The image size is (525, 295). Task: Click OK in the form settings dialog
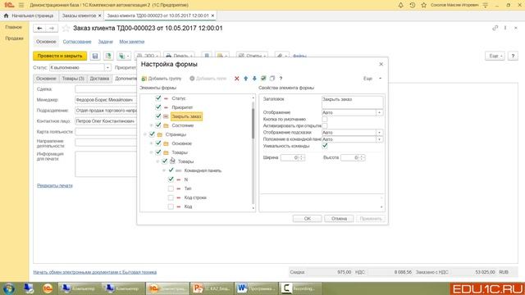click(x=308, y=219)
